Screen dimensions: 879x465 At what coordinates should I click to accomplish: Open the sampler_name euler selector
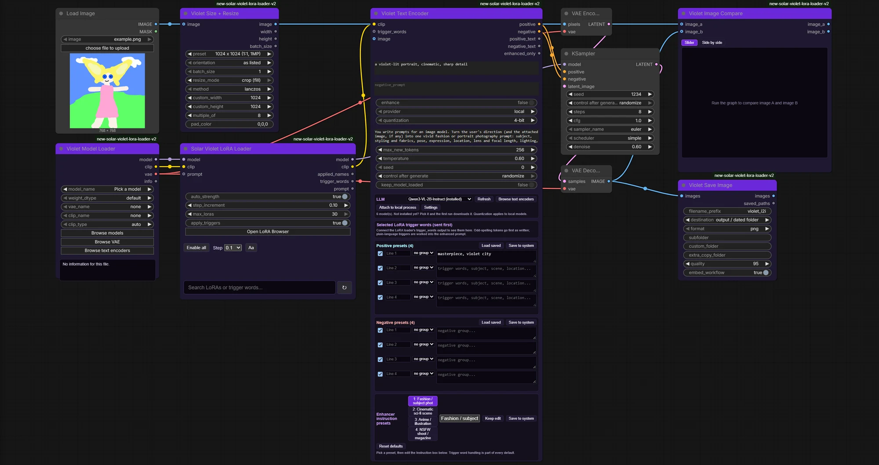point(610,130)
